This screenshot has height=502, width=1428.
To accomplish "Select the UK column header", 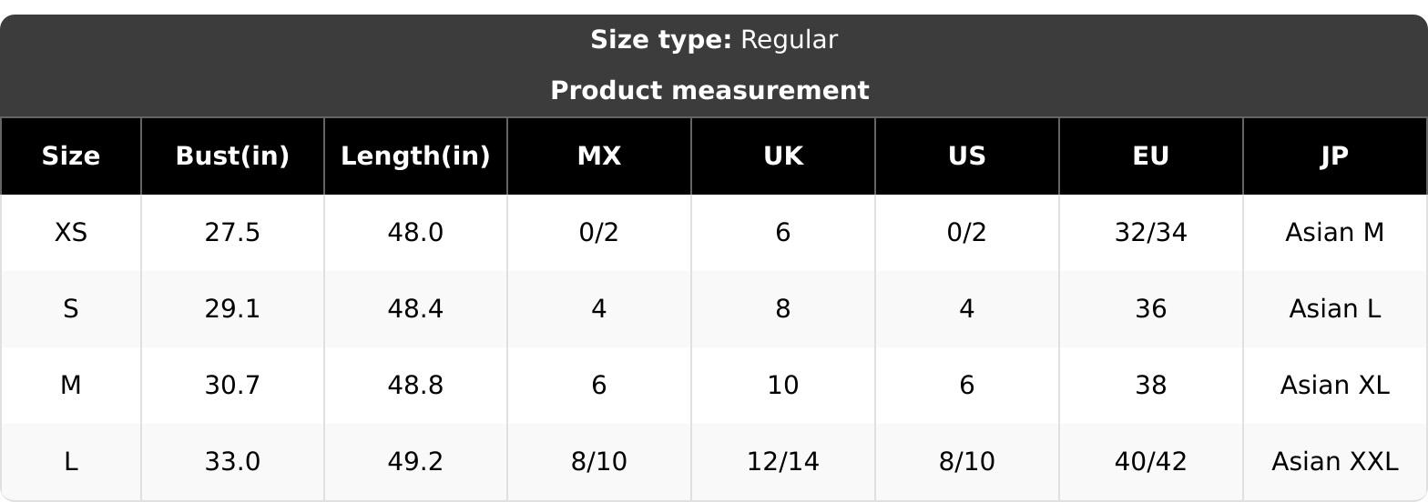I will point(783,156).
